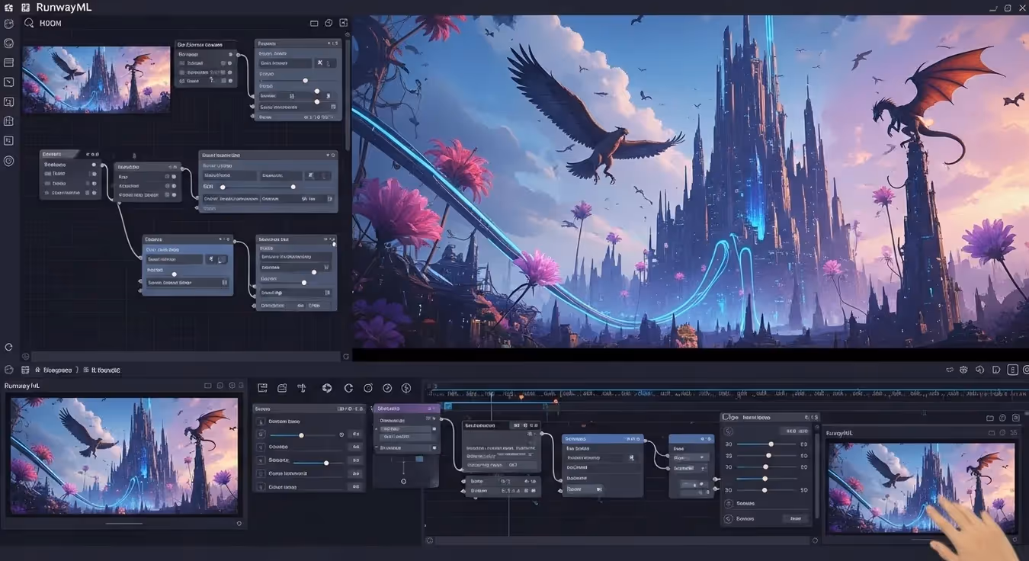
Task: Click the export icon in the HOOM bar
Action: 344,24
